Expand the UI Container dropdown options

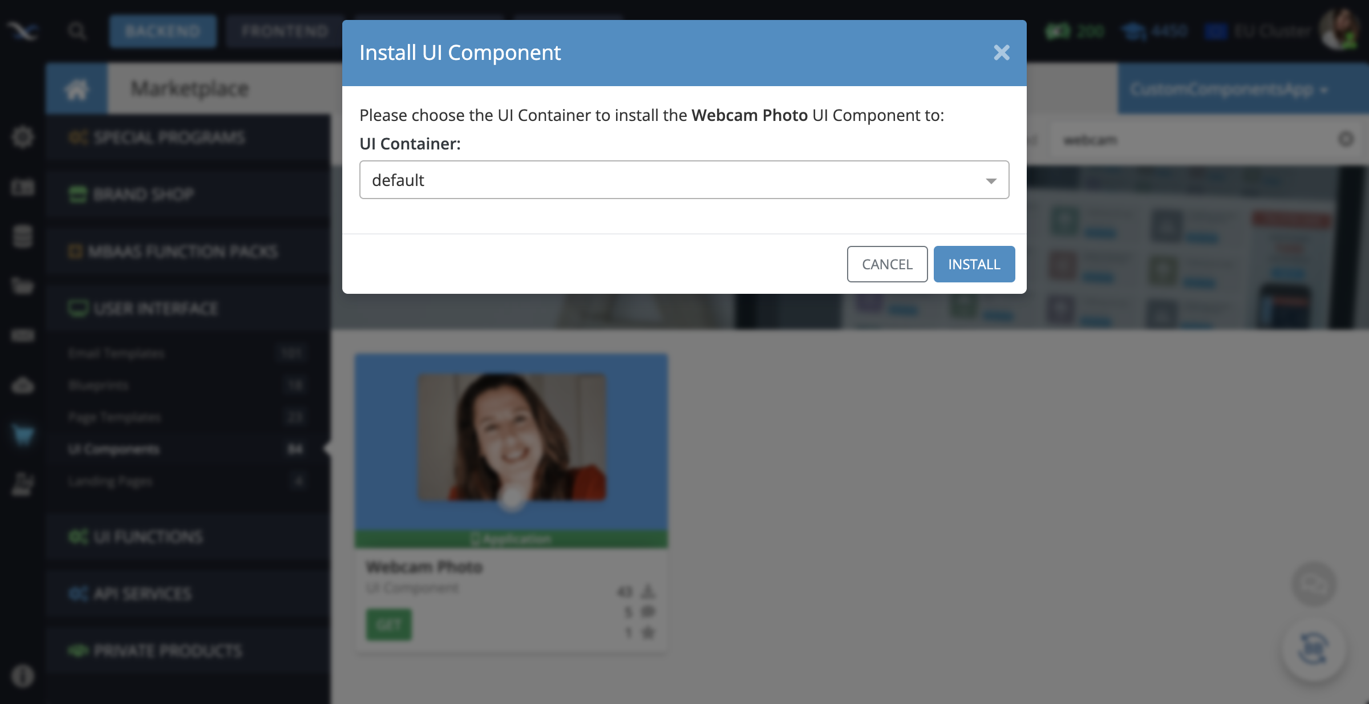click(x=989, y=180)
